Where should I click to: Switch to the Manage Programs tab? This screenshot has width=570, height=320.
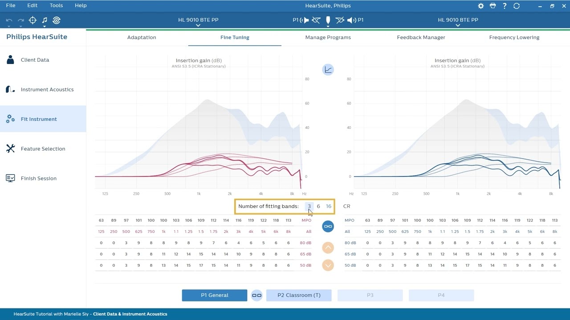click(328, 37)
